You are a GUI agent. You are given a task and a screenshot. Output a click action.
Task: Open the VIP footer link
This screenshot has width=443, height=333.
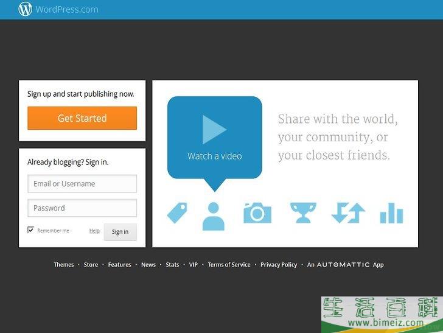194,265
